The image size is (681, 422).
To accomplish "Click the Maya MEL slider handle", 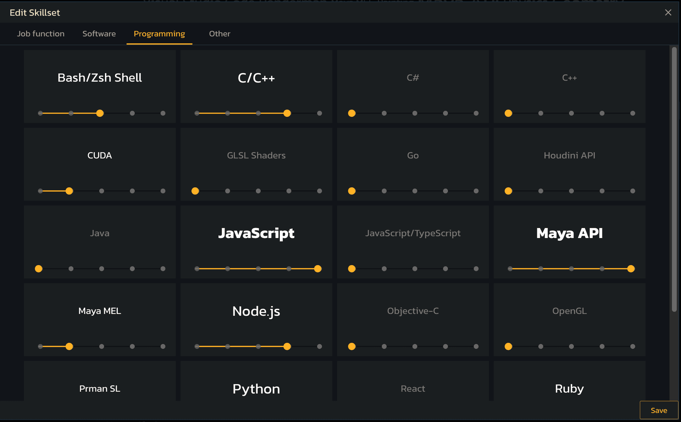I will [x=69, y=346].
